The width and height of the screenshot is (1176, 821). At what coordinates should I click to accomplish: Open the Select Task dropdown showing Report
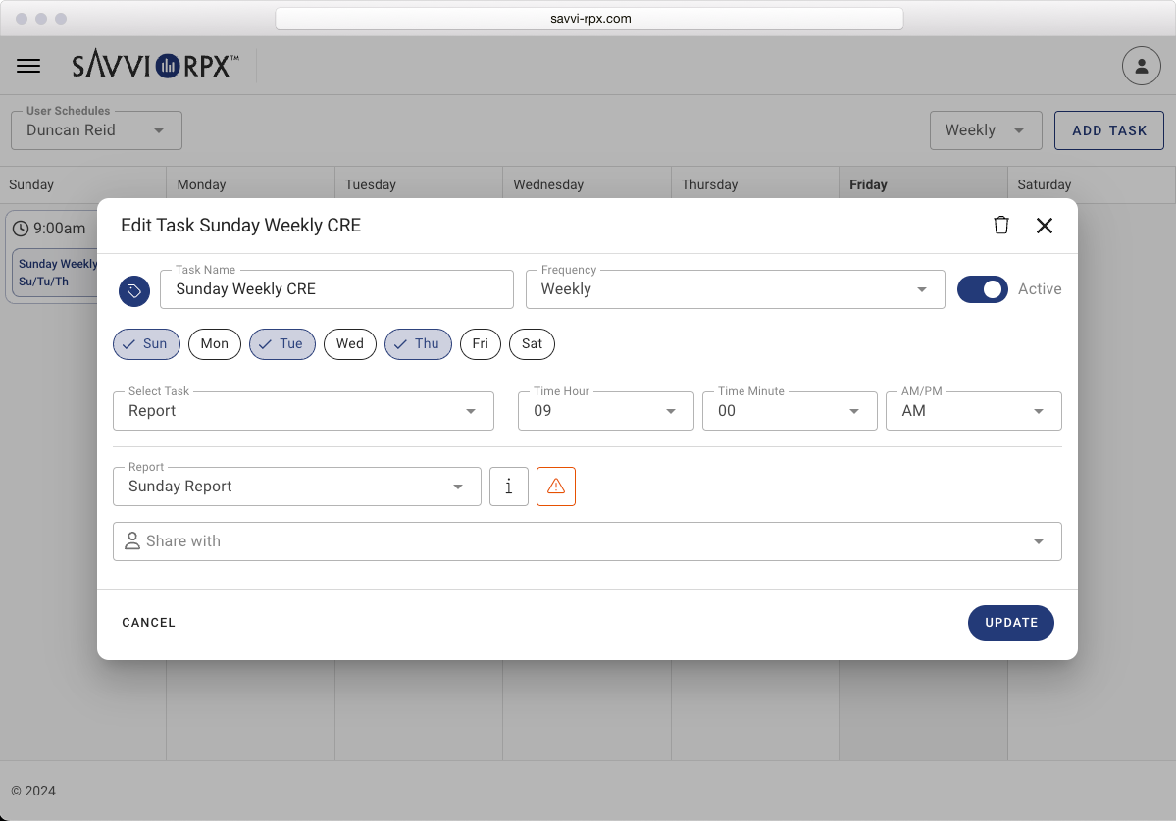coord(303,411)
